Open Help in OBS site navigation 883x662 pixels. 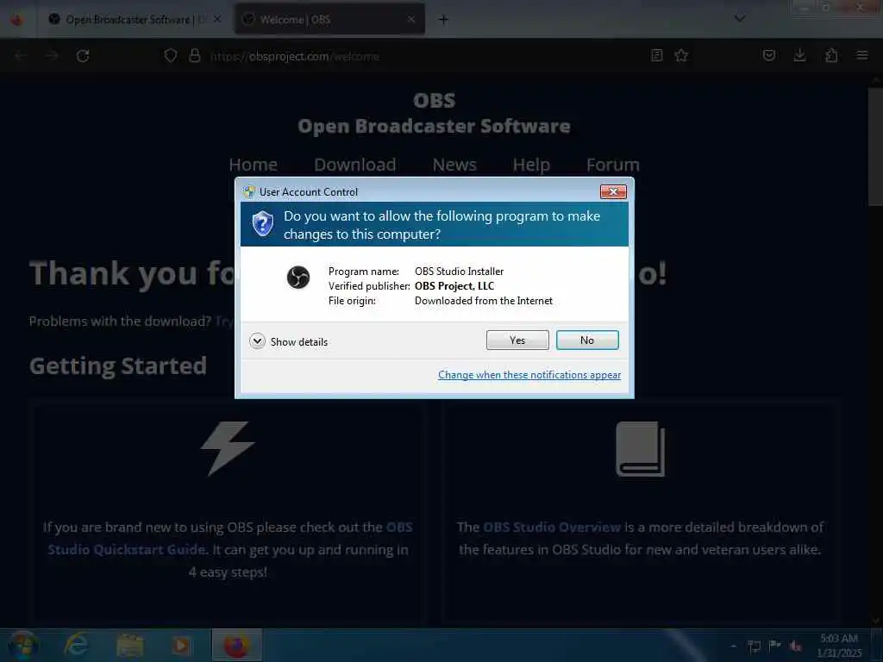click(531, 165)
